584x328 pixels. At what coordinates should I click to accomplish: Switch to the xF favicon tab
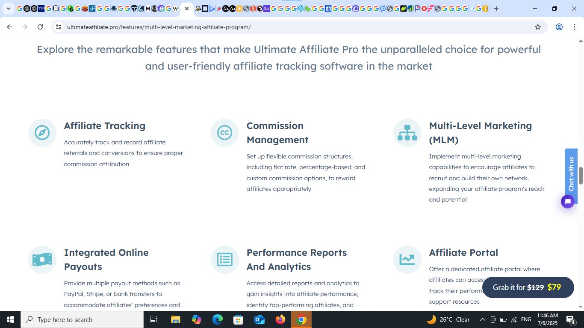pos(92,9)
